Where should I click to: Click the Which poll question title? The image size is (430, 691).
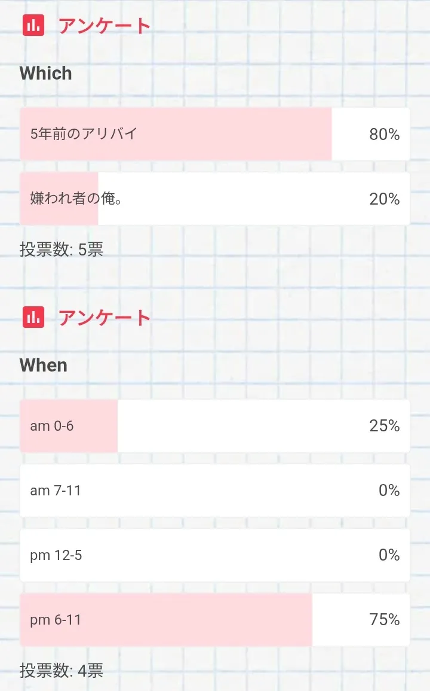tap(46, 74)
